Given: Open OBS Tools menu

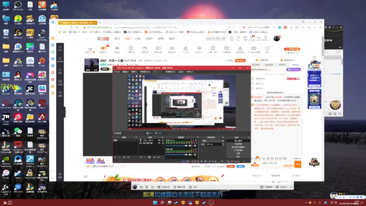Looking at the screenshot, I should click(181, 72).
